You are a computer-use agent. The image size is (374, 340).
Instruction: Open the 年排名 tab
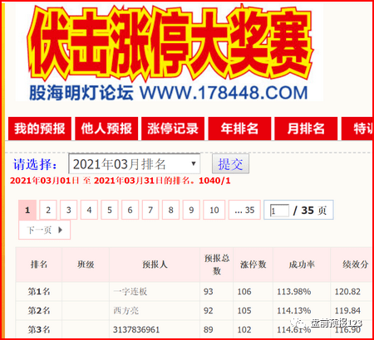(239, 129)
